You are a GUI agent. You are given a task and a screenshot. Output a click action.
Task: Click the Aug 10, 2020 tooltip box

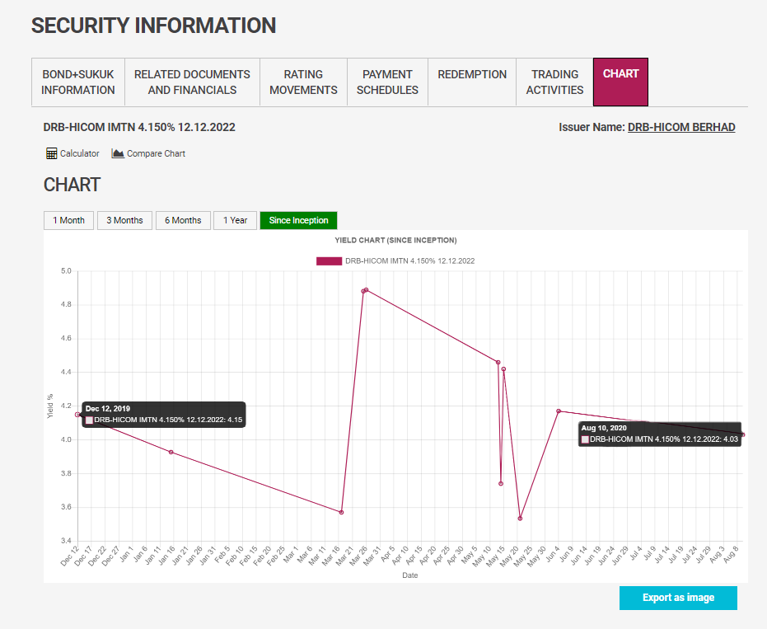click(x=659, y=434)
